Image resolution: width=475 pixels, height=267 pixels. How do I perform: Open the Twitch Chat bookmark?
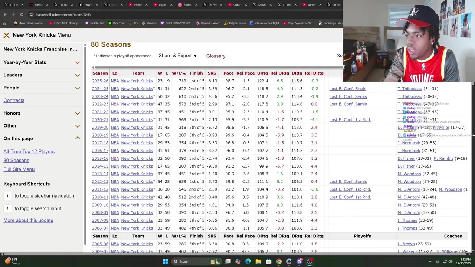click(x=94, y=23)
